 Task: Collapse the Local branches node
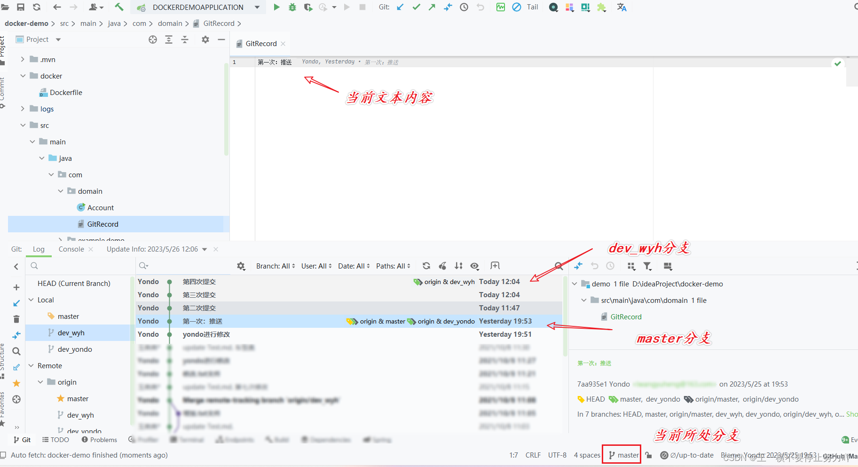point(31,300)
